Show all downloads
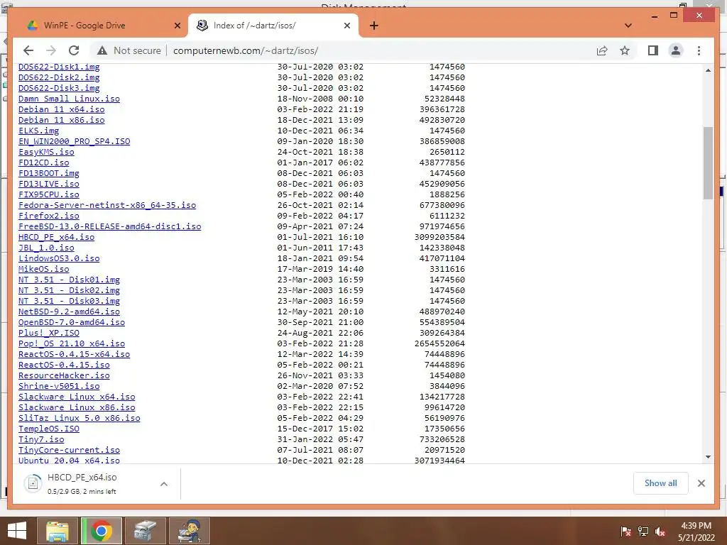 point(661,483)
